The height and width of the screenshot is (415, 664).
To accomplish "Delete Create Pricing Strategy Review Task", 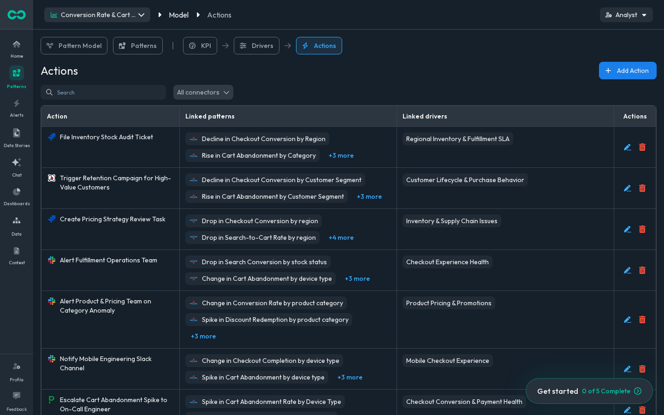I will point(642,229).
